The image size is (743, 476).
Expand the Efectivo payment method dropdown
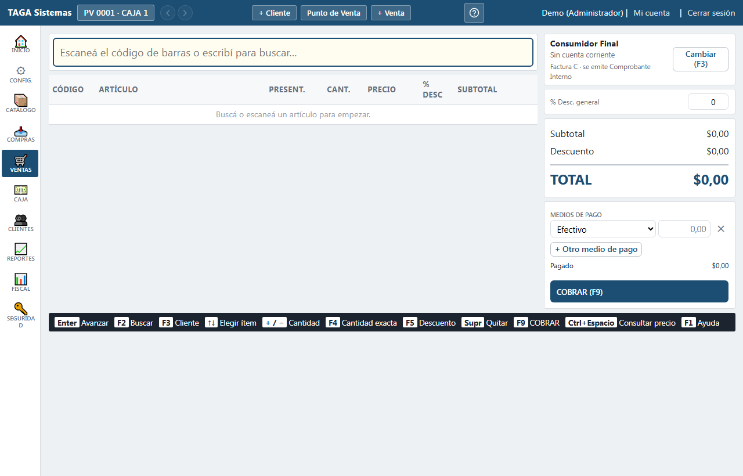pos(603,229)
